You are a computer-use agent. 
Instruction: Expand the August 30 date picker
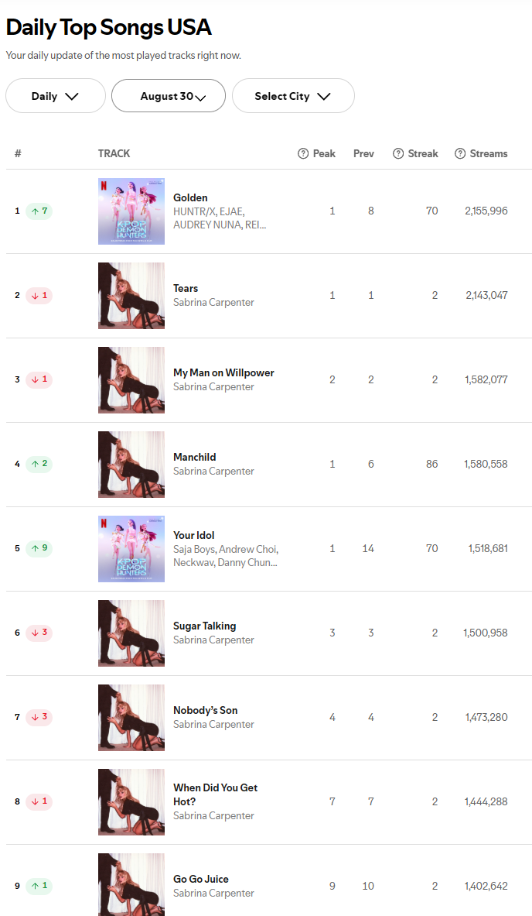(x=169, y=96)
